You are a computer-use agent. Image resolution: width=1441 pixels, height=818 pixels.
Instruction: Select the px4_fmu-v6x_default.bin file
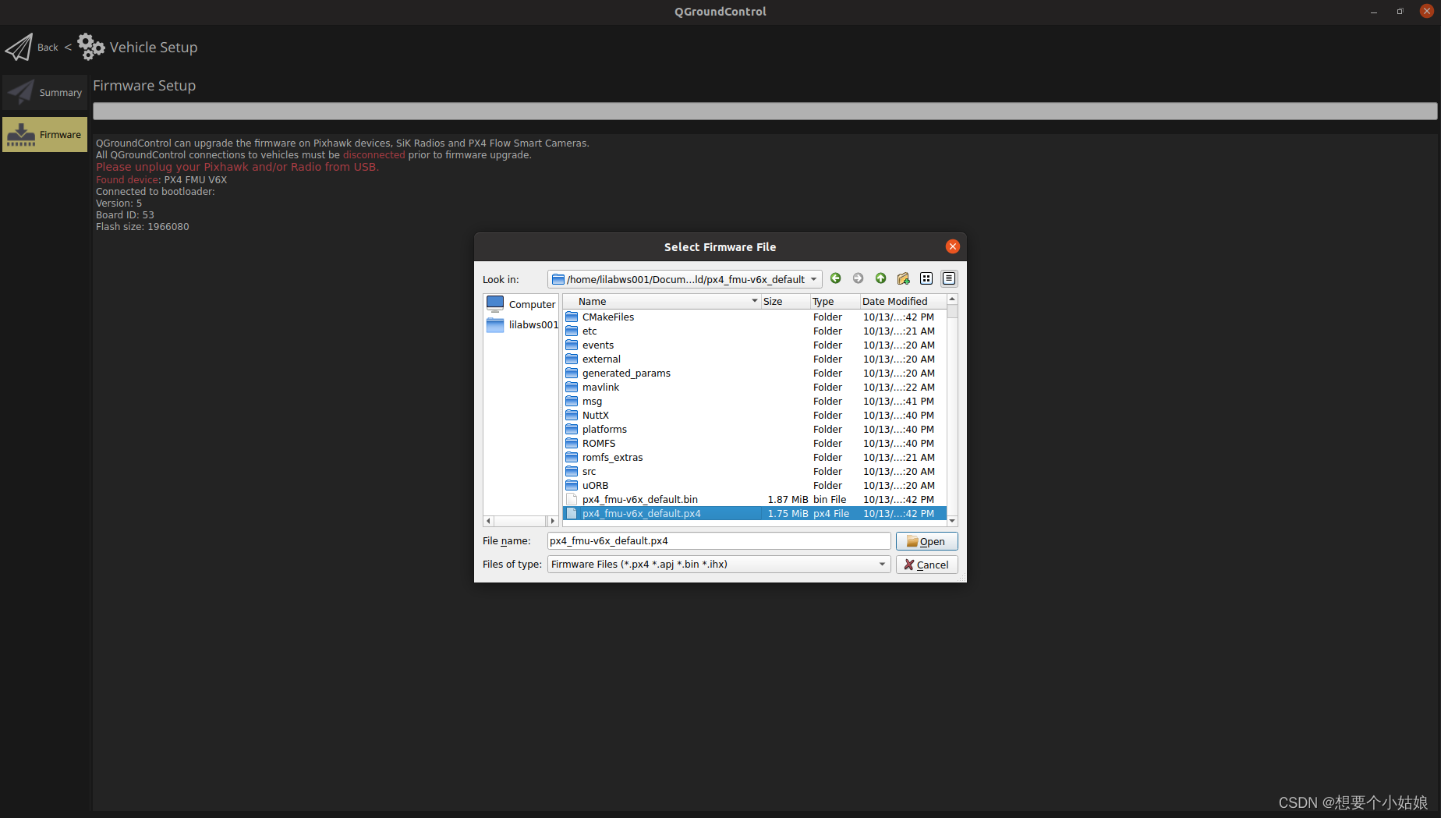639,499
